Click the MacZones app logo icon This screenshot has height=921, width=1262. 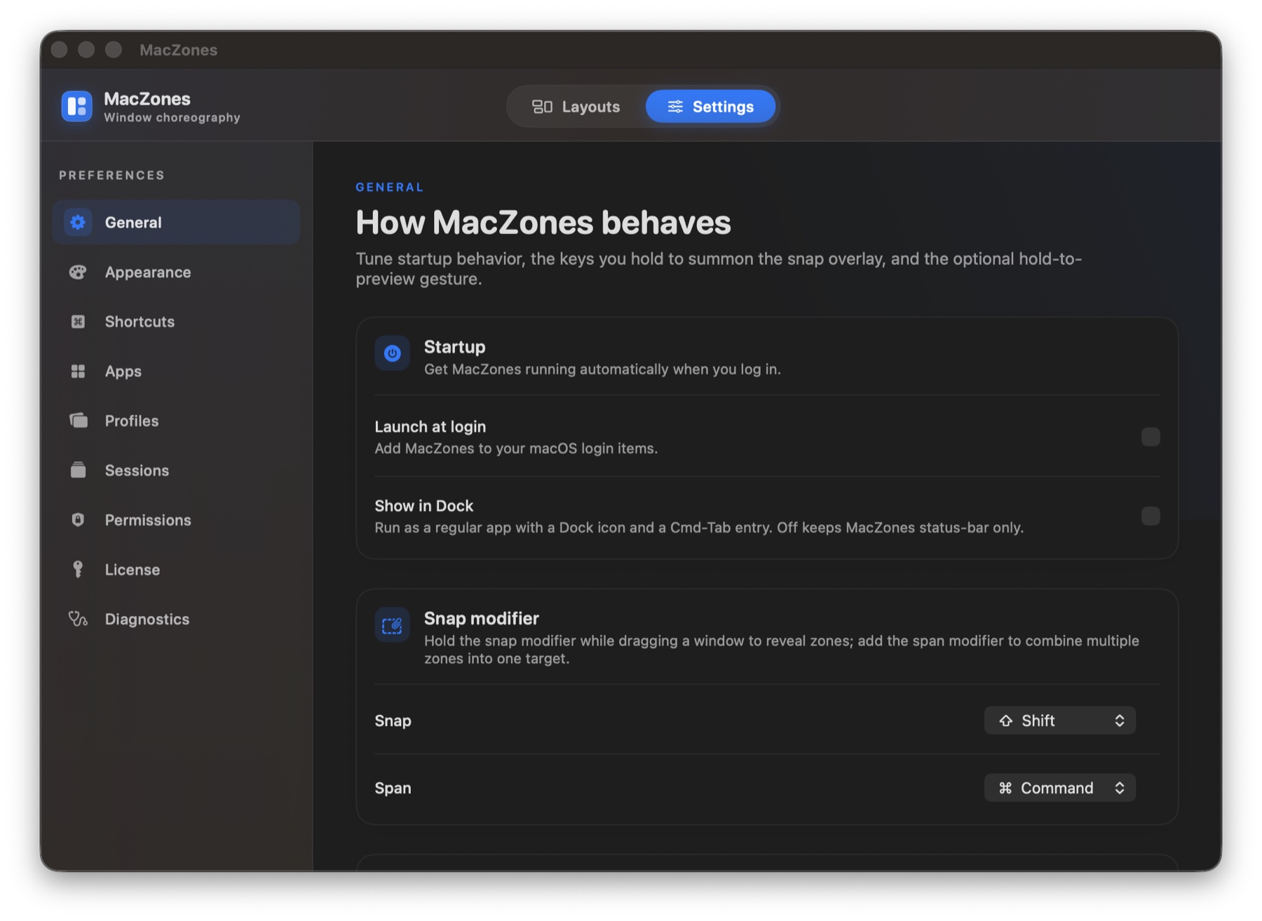[x=76, y=107]
